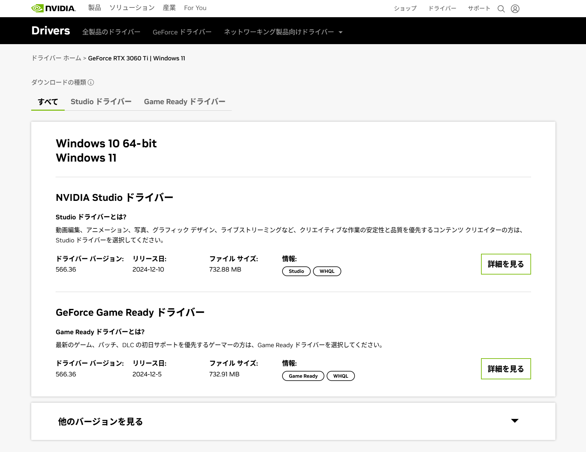Click the NVIDIA Studio ドライバー heading
Viewport: 586px width, 452px height.
[x=114, y=197]
